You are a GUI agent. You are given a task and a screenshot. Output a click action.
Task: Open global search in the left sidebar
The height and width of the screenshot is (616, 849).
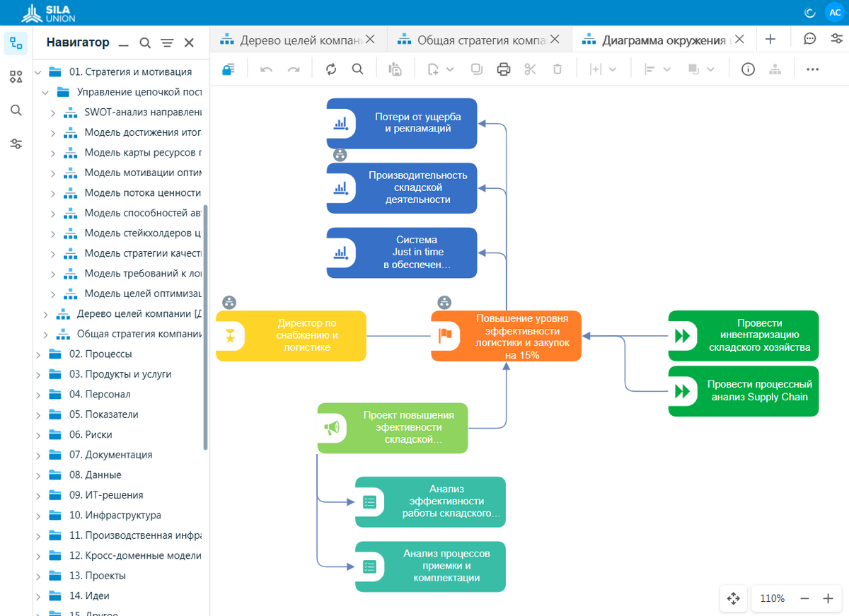click(x=16, y=110)
